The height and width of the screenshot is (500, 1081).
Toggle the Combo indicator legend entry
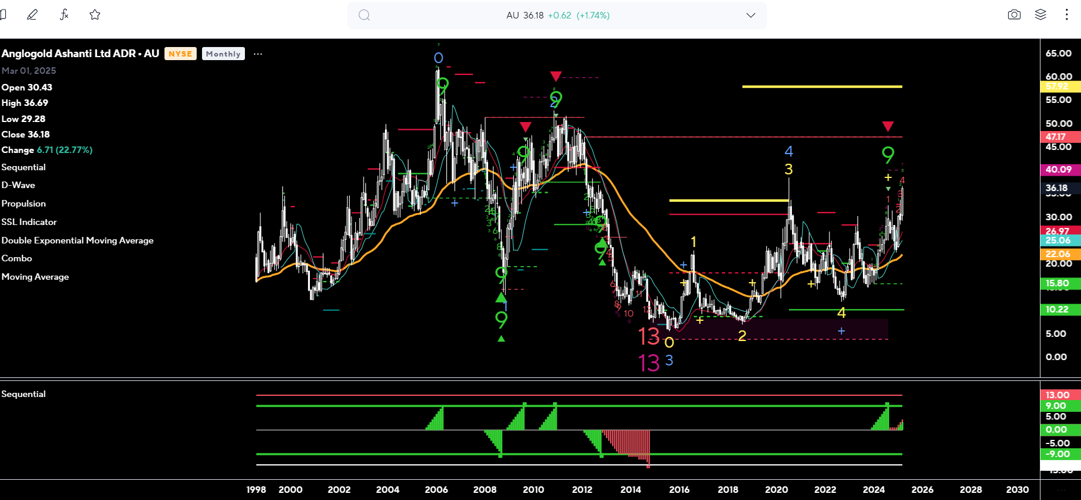point(17,258)
